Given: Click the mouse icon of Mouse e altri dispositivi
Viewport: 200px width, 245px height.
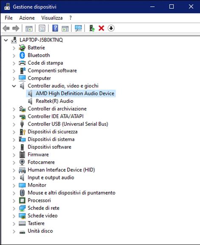Looking at the screenshot, I should tap(22, 193).
